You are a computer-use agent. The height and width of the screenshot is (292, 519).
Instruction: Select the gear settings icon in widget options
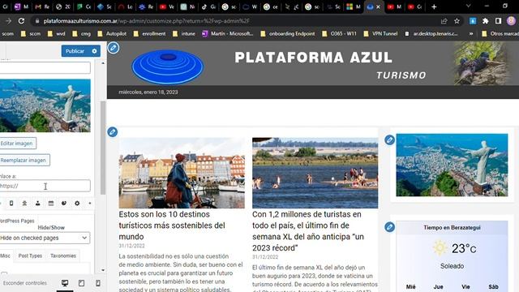[77, 204]
